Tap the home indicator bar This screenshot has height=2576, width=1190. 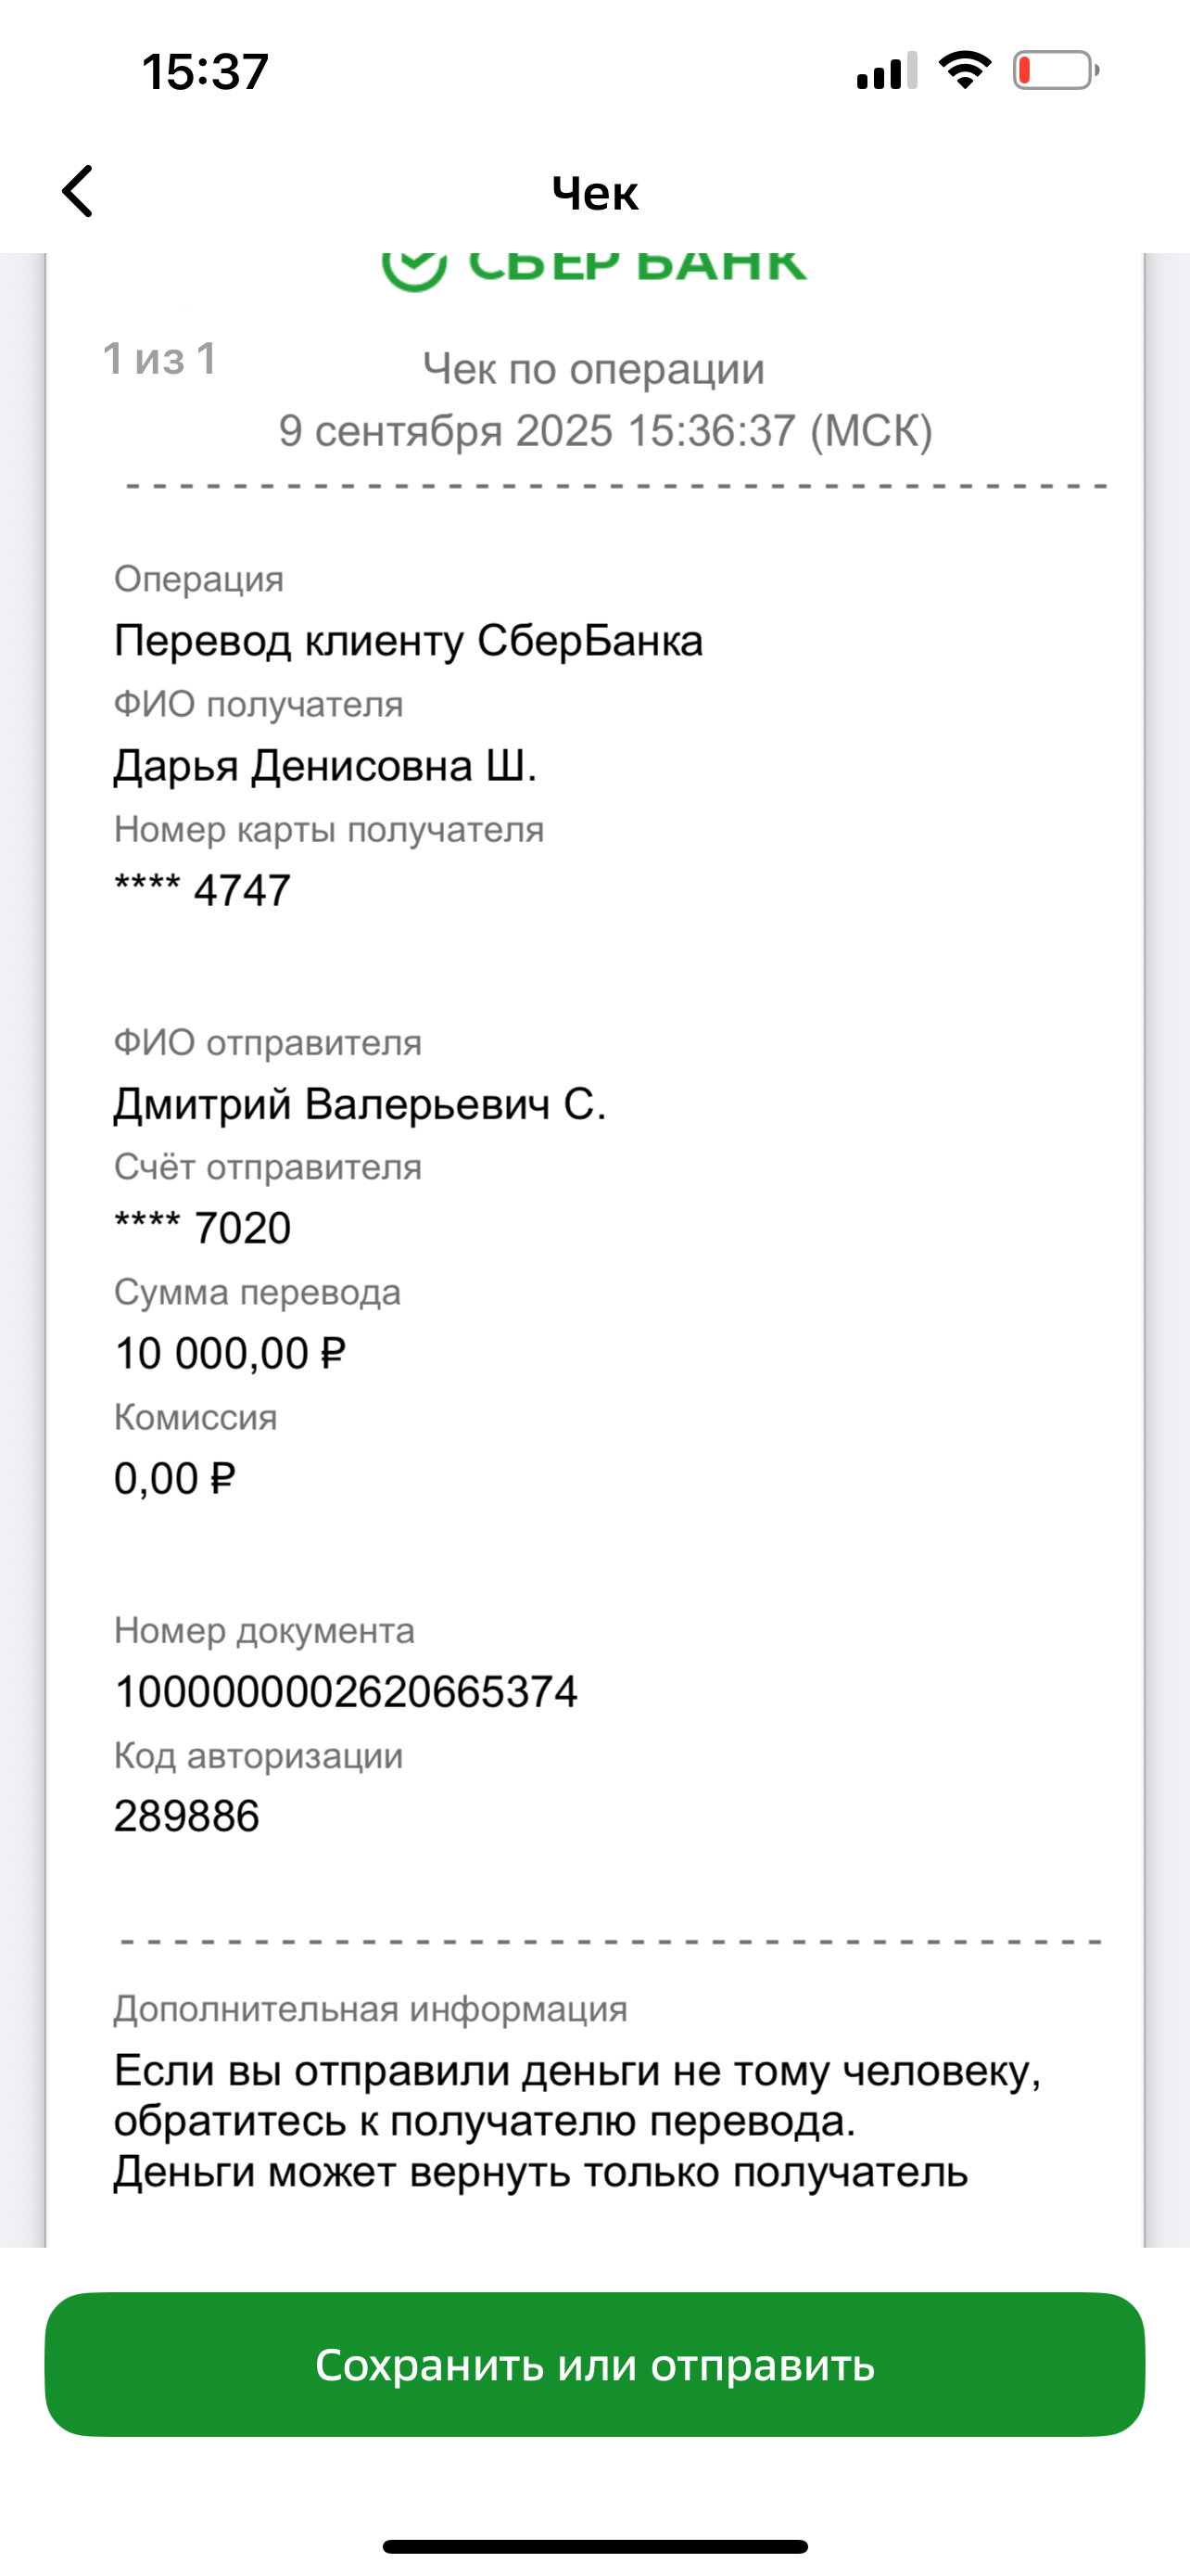594,2546
